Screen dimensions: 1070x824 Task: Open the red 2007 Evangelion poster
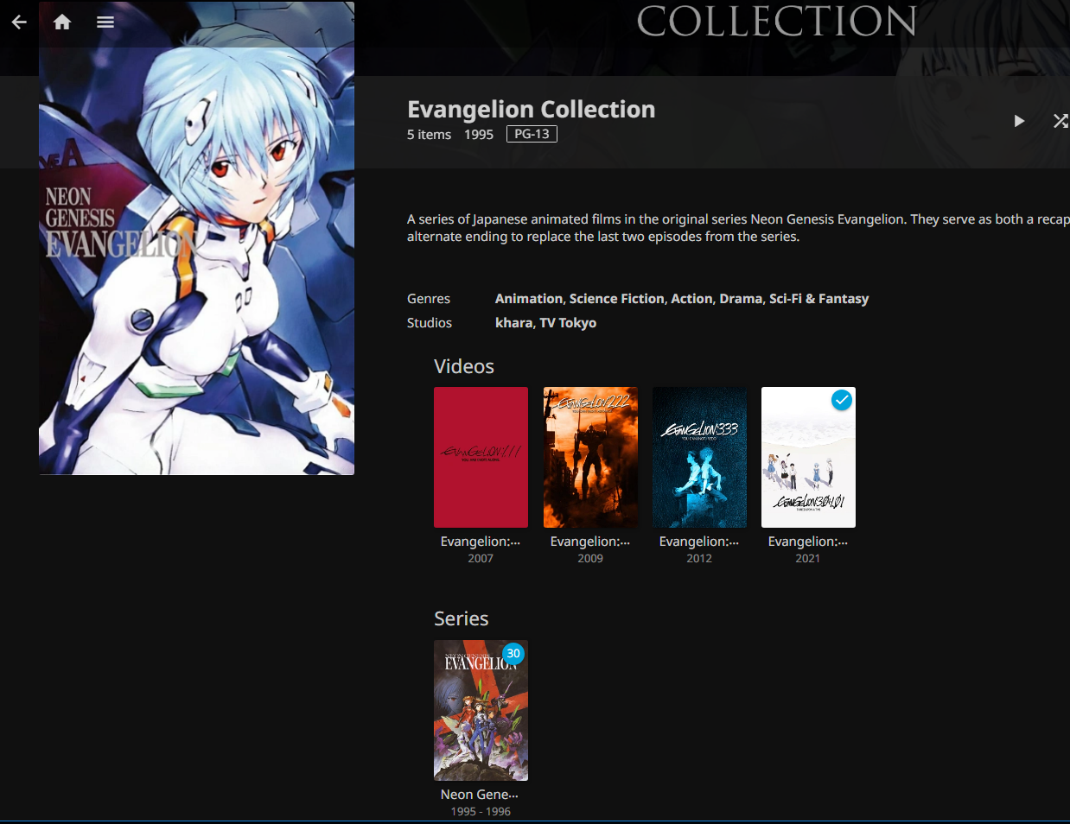[481, 457]
